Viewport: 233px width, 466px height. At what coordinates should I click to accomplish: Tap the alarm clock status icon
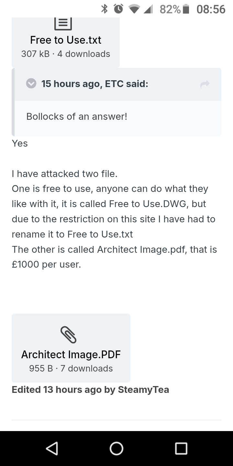[118, 9]
